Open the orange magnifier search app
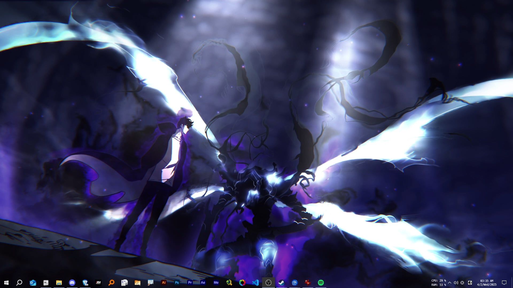Image resolution: width=513 pixels, height=288 pixels. click(x=111, y=282)
